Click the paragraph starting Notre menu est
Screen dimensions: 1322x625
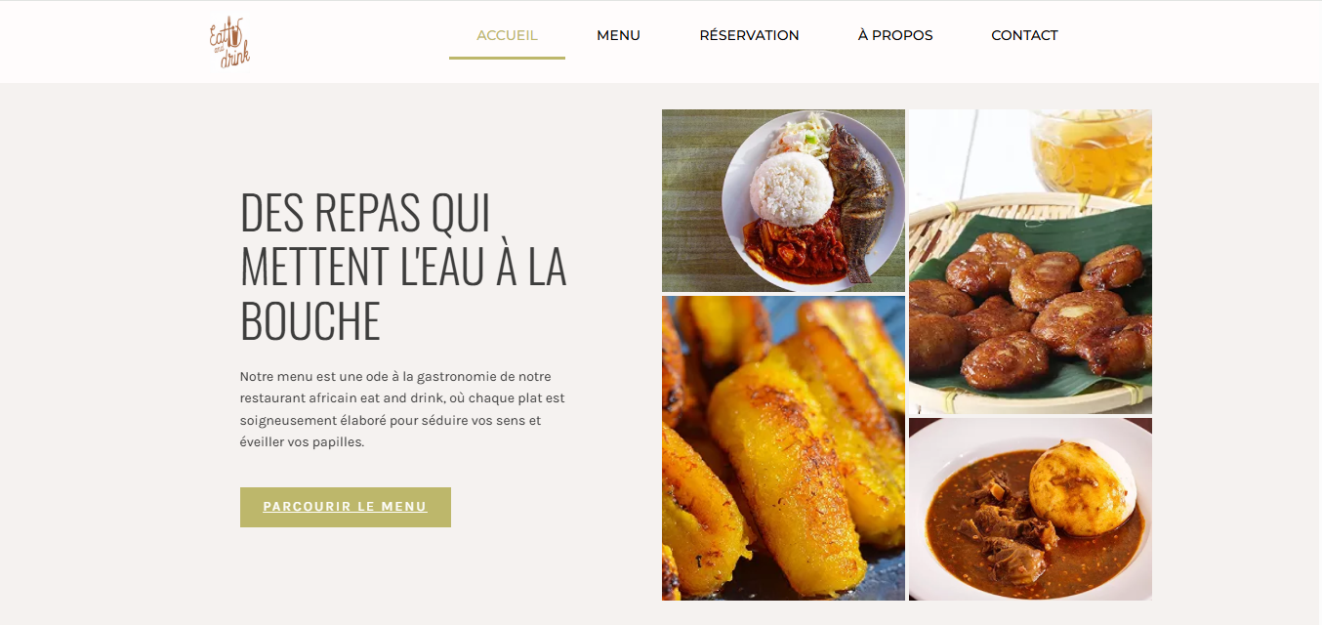pyautogui.click(x=403, y=409)
